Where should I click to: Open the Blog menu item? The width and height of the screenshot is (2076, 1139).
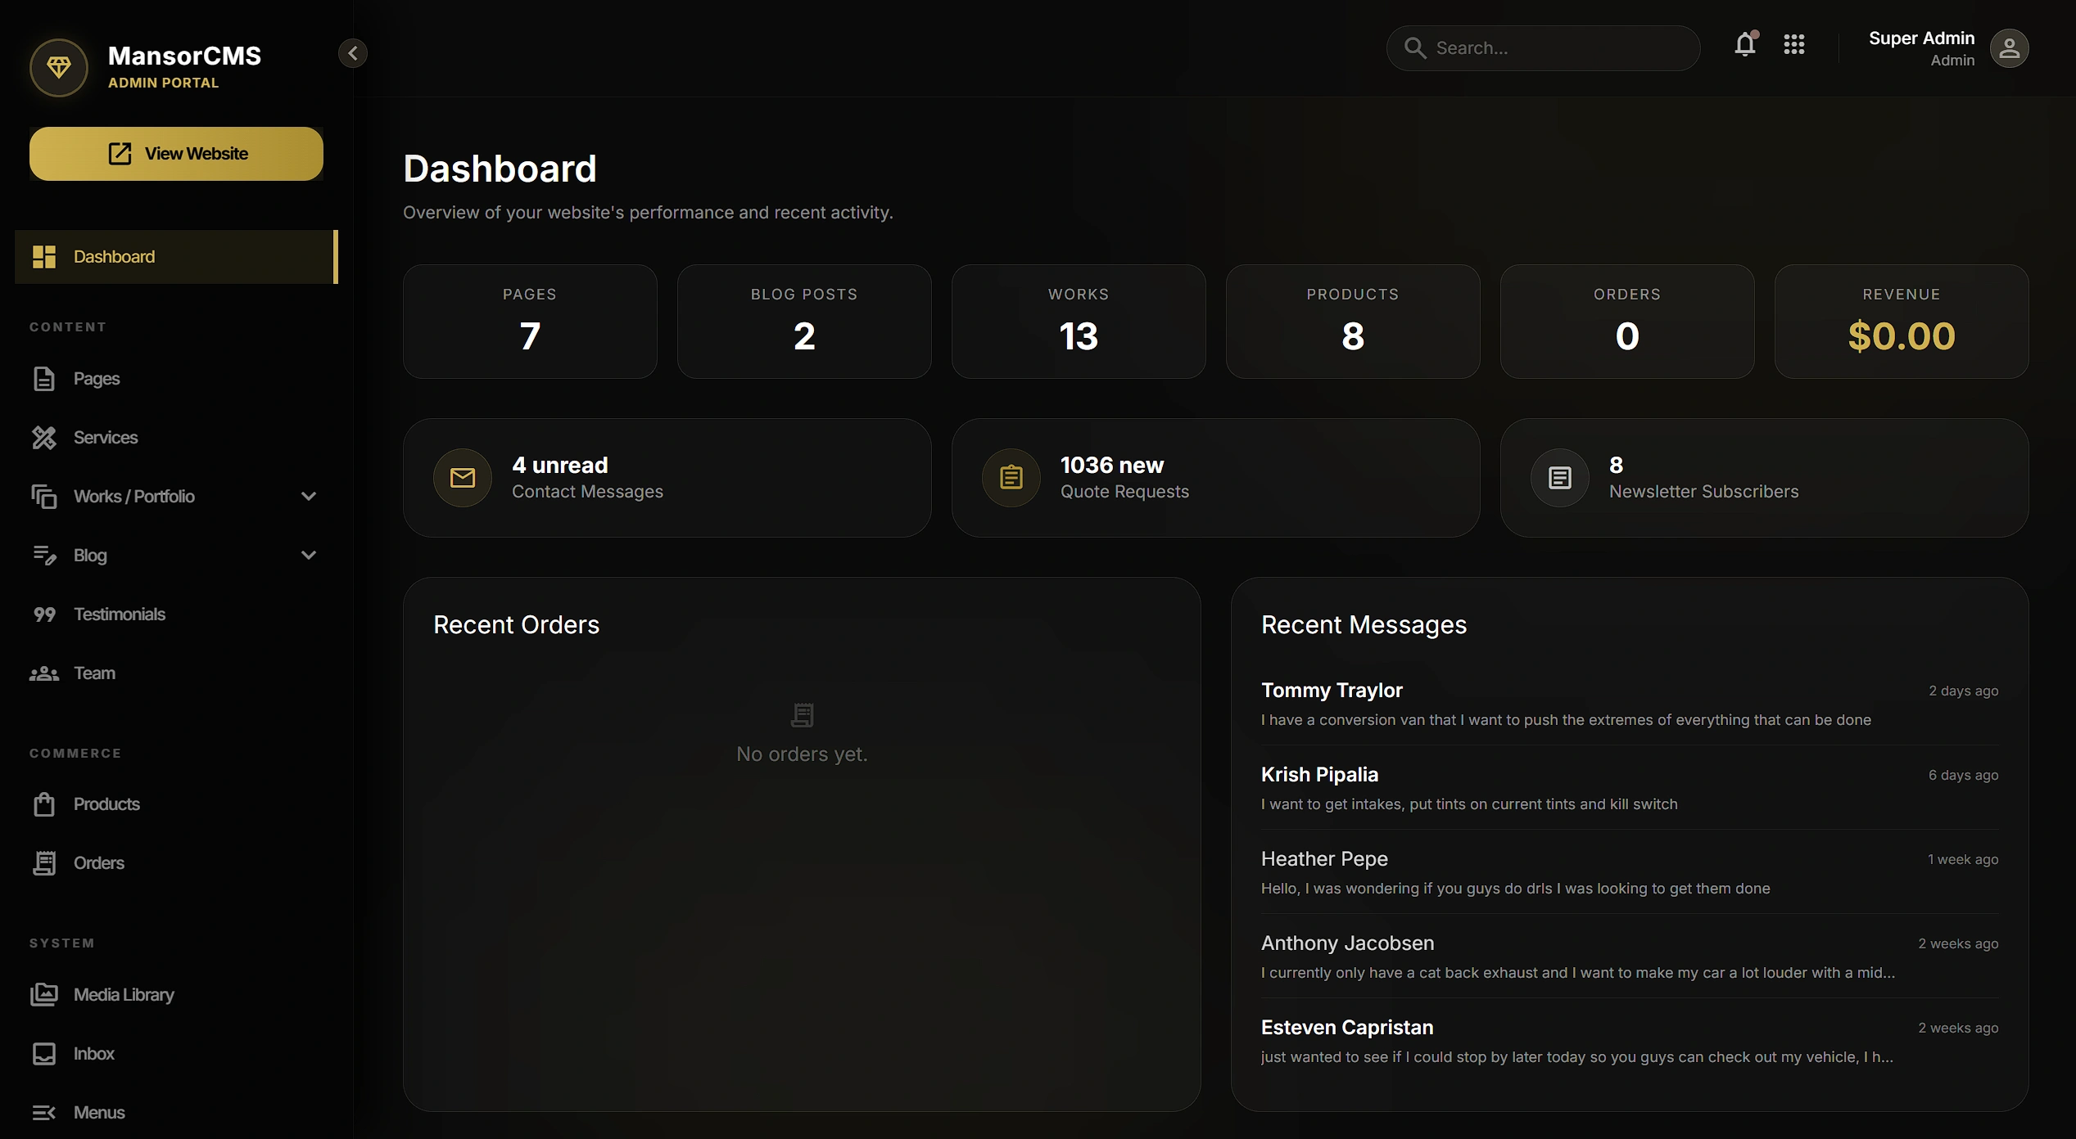(x=176, y=556)
